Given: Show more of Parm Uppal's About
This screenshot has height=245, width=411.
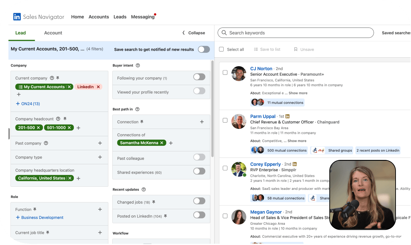Looking at the screenshot, I should click(297, 141).
